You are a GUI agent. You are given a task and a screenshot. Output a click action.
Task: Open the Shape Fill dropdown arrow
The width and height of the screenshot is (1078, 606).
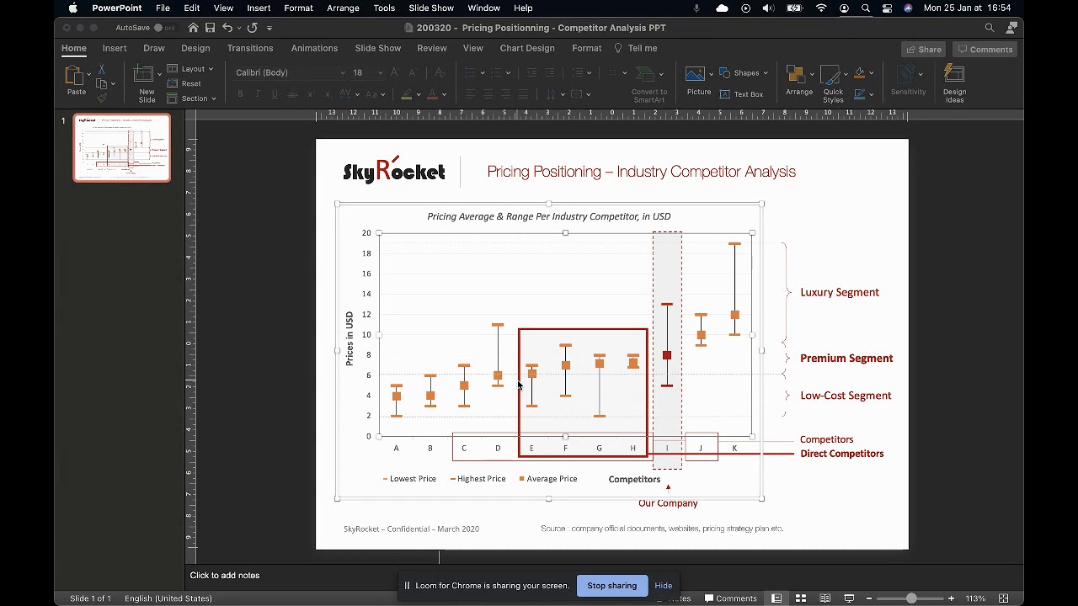(871, 73)
